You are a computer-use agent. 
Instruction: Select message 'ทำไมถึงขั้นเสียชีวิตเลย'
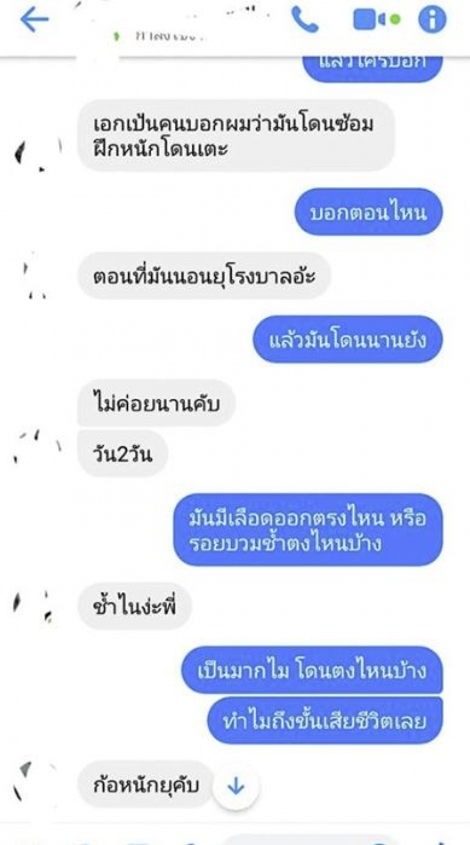(x=325, y=720)
